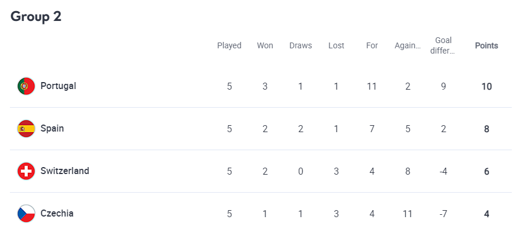Click Czechia's goal difference -7
This screenshot has width=524, height=241.
(444, 214)
